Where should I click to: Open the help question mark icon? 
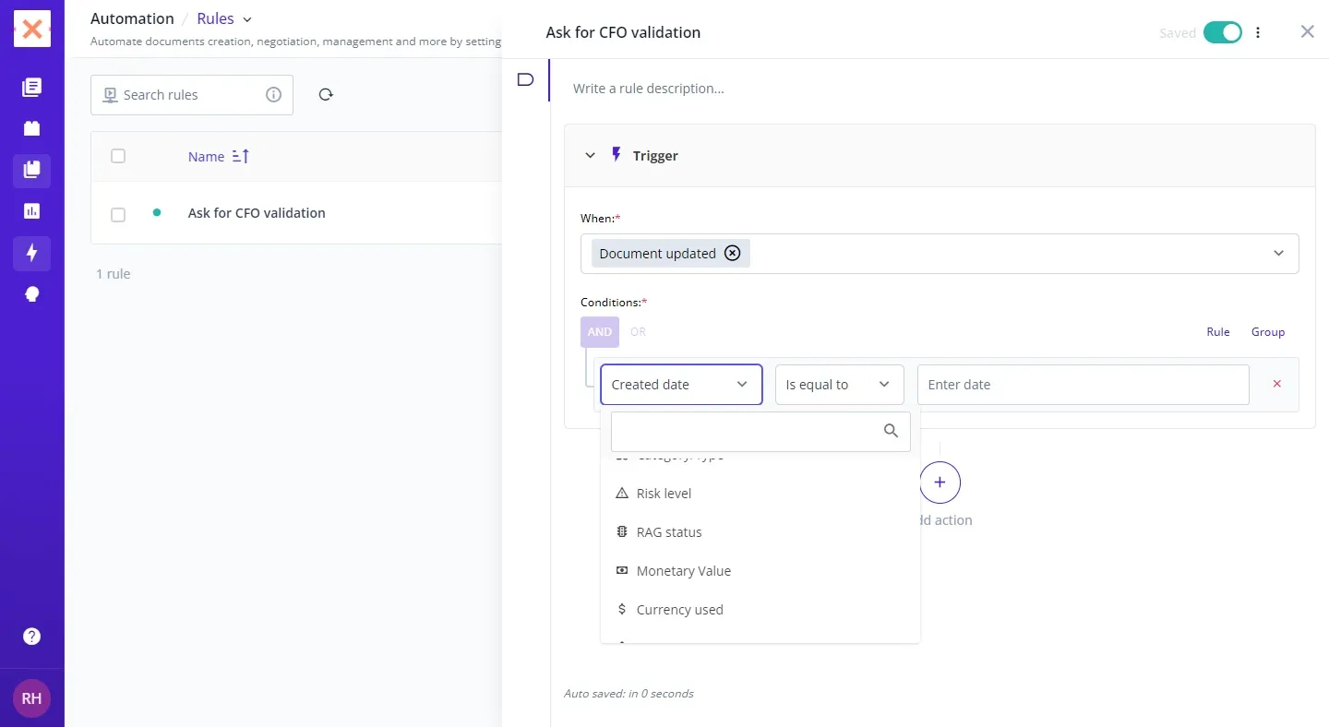[x=31, y=637]
